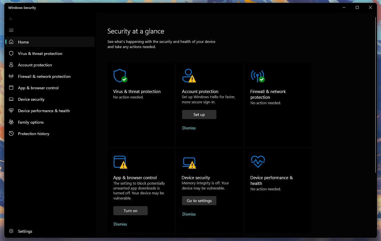Click the vertical scrollbar on right edge
The height and width of the screenshot is (241, 381).
[376, 95]
